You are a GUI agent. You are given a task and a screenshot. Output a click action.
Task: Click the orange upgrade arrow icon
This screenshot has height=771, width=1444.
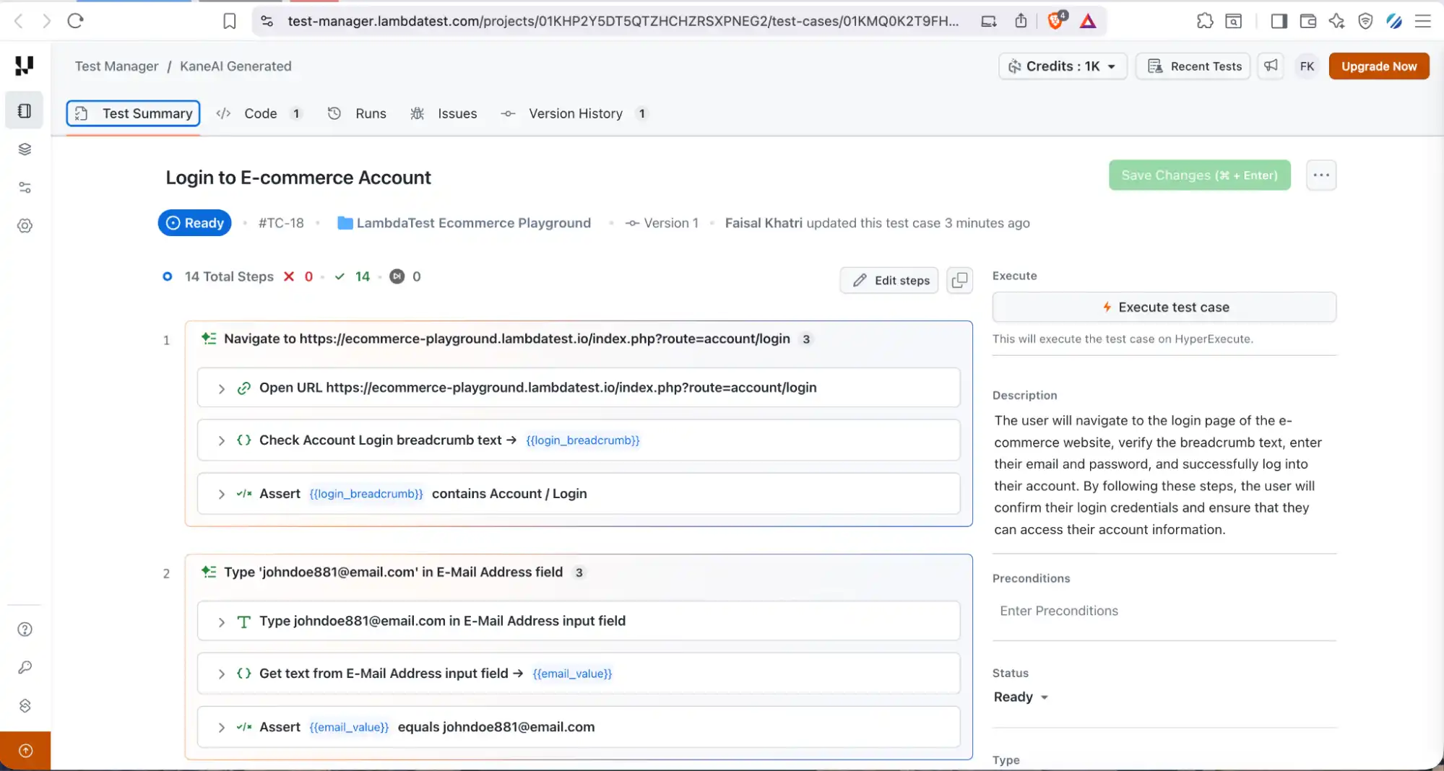point(25,751)
